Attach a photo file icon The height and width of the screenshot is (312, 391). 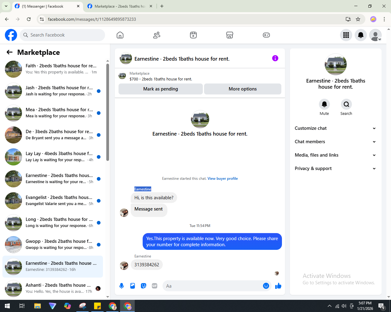tap(133, 286)
